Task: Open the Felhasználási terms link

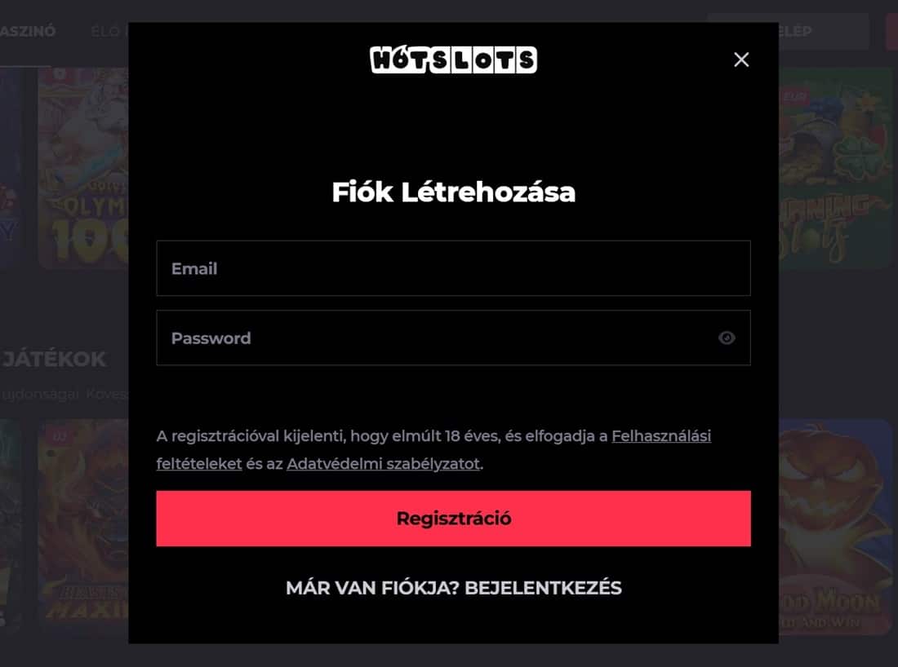Action: tap(661, 436)
